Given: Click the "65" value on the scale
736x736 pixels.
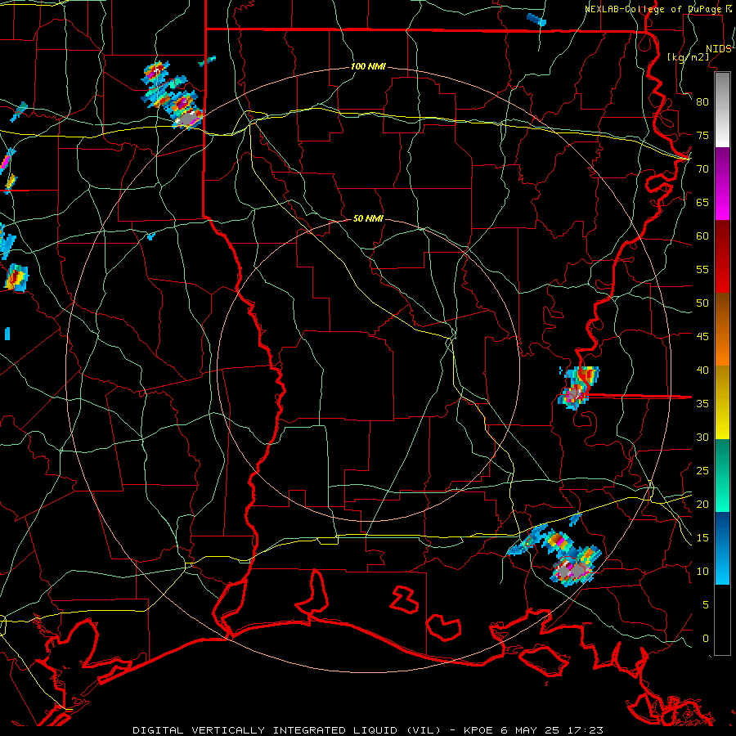Looking at the screenshot, I should click(x=702, y=202).
